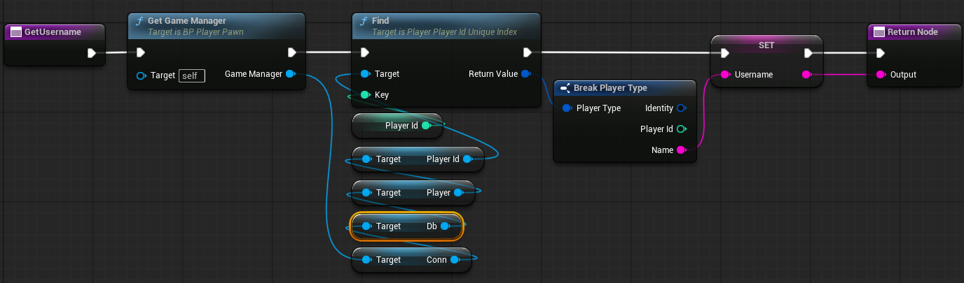Select the Return Node header
Viewport: 964px width, 283px height.
pos(912,32)
